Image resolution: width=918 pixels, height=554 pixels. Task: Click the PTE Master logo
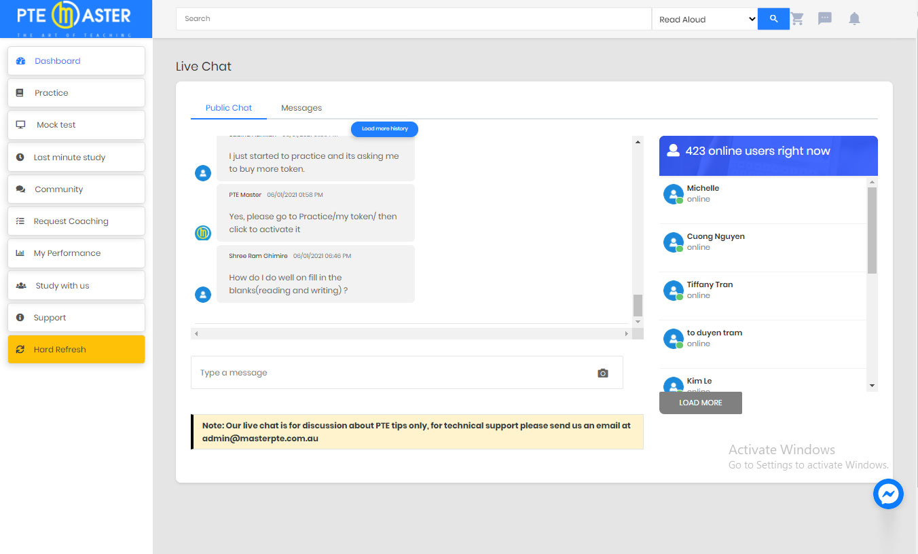pyautogui.click(x=75, y=19)
